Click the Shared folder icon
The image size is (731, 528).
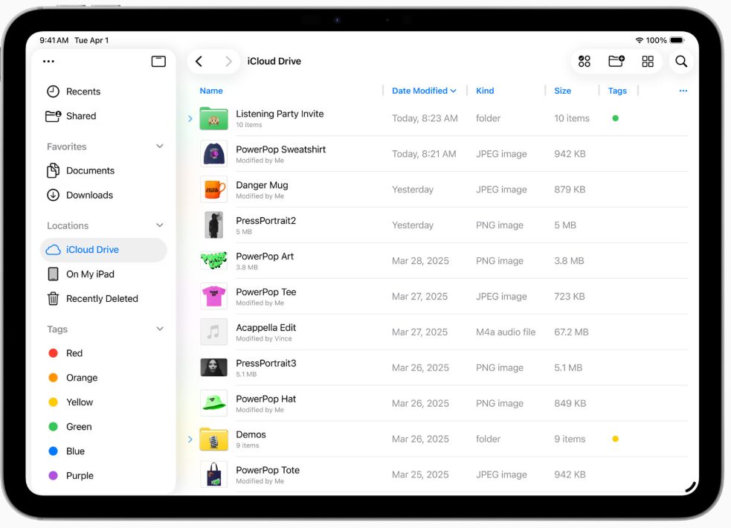53,116
